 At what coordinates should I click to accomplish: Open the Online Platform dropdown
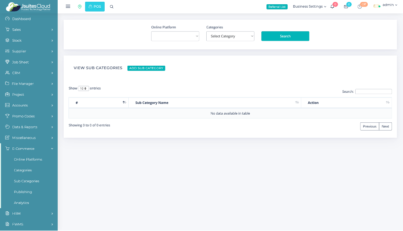175,36
